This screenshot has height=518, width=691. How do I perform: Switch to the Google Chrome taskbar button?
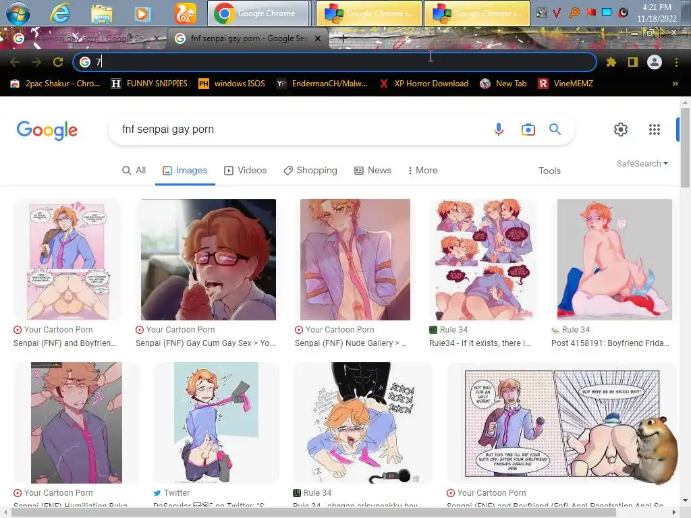pyautogui.click(x=258, y=13)
